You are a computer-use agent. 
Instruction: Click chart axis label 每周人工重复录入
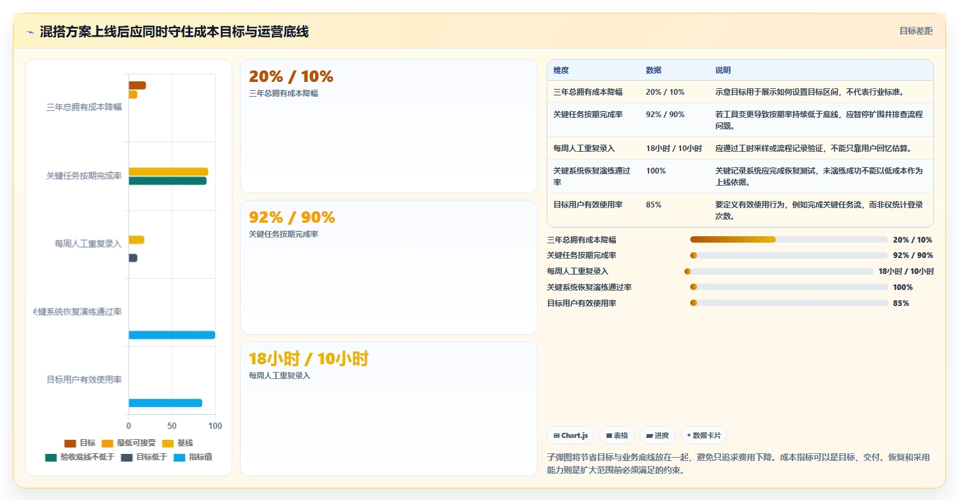88,244
